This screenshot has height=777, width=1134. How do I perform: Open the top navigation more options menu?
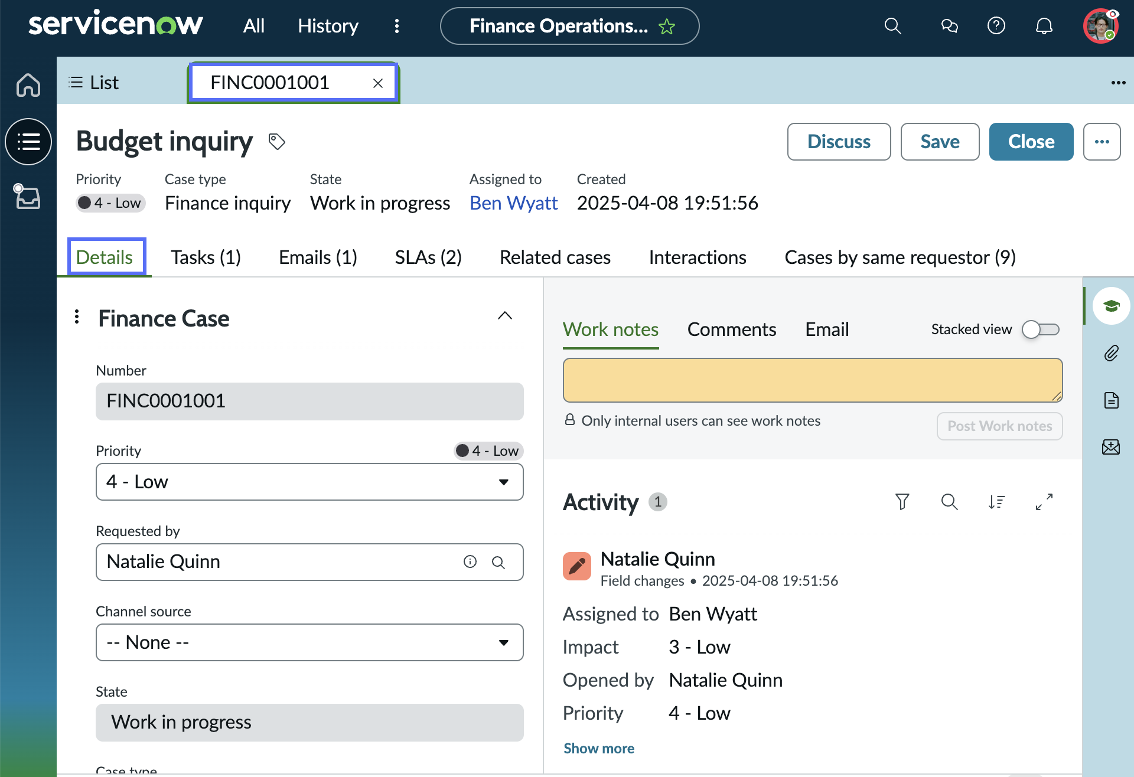pyautogui.click(x=397, y=26)
